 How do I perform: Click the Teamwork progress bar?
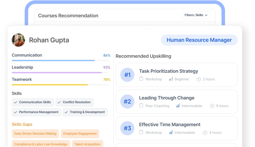(x=60, y=85)
